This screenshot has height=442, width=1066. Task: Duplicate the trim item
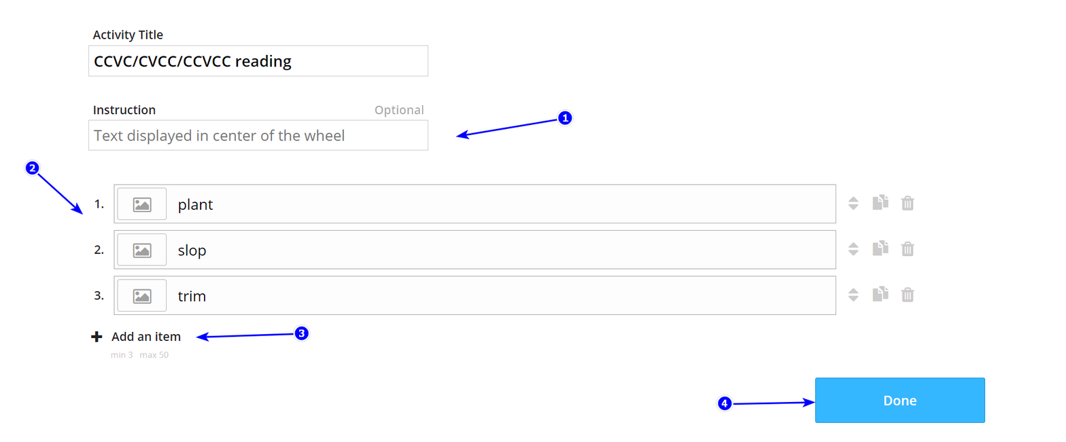(x=880, y=294)
